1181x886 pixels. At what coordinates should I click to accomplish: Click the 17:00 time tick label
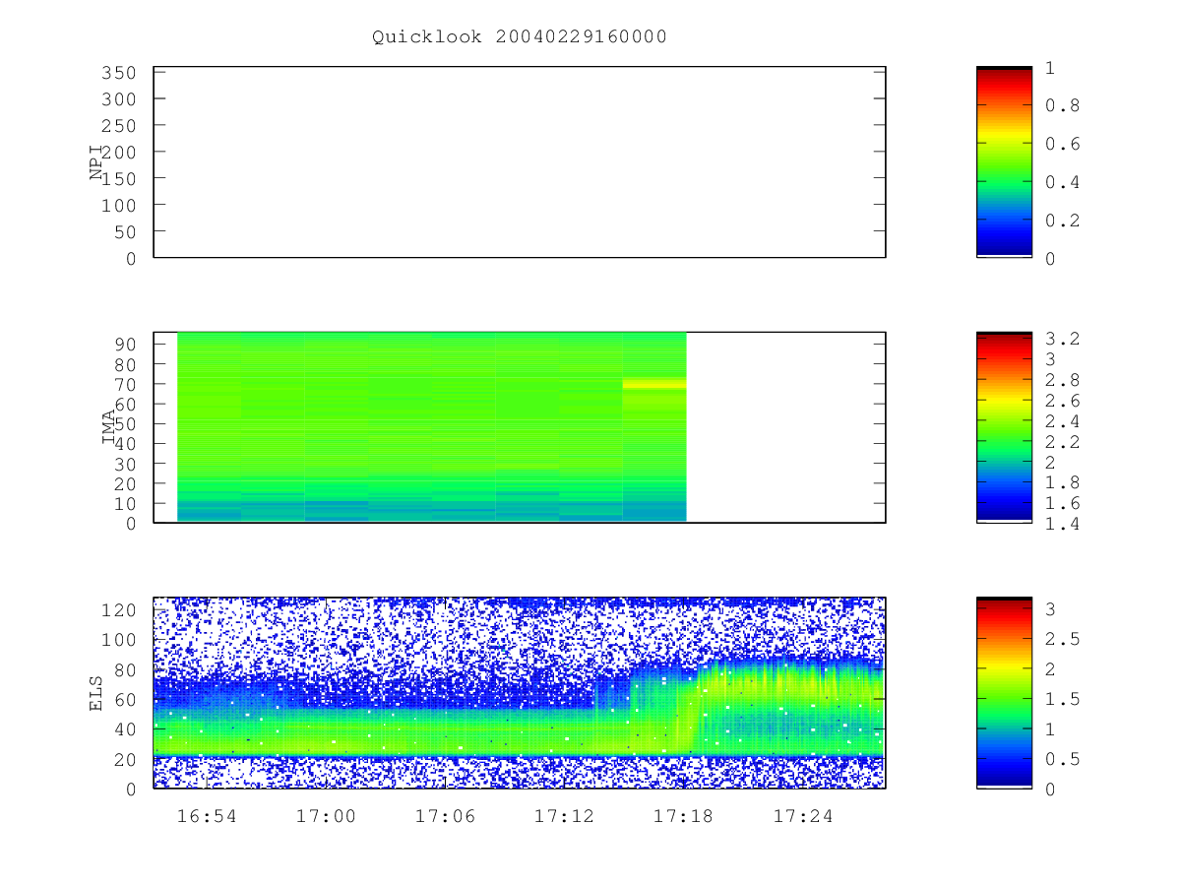(326, 816)
